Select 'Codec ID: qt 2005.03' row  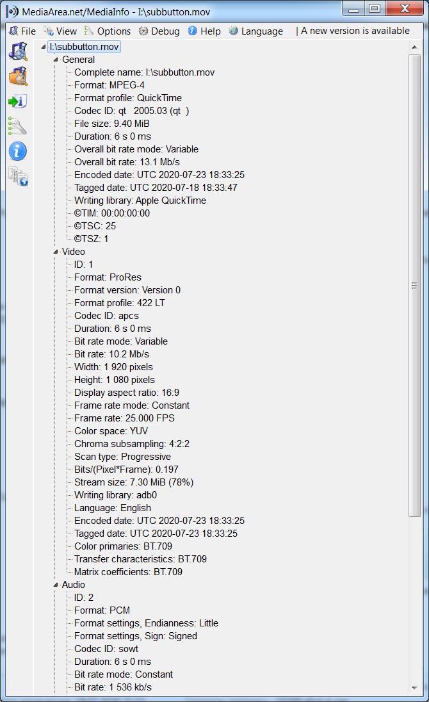131,111
